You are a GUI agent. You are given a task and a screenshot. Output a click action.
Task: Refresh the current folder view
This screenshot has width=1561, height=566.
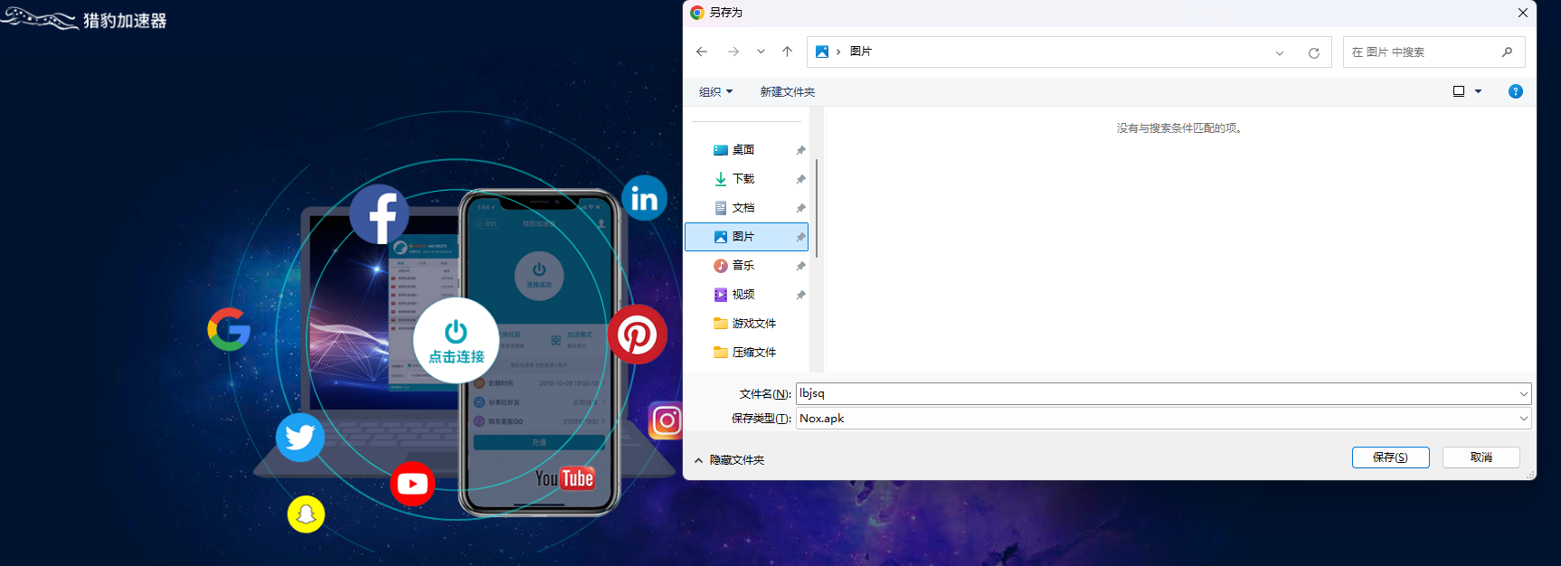1313,52
